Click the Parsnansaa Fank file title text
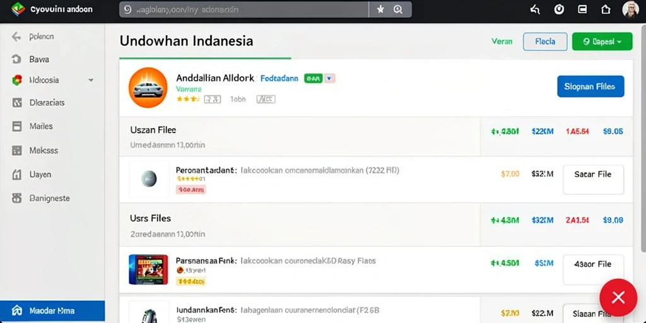 (206, 261)
